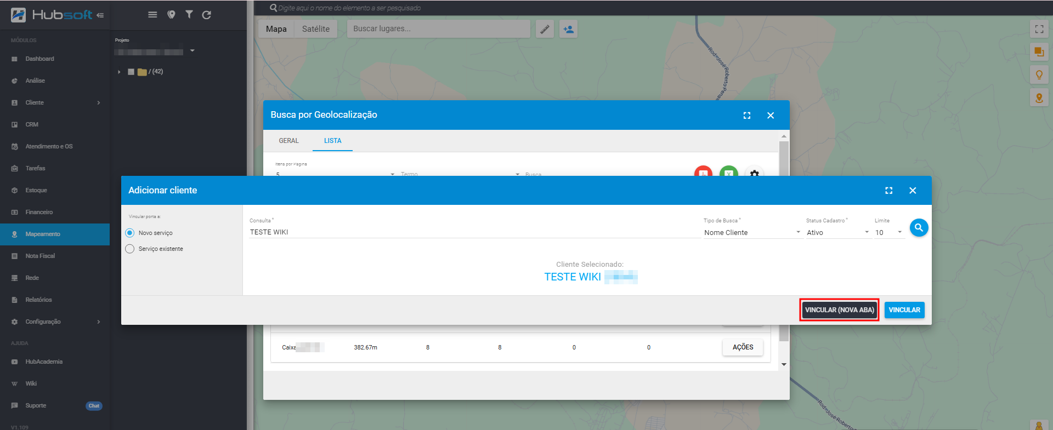Click the VINCULAR (NOVA ABA) button

pyautogui.click(x=839, y=310)
